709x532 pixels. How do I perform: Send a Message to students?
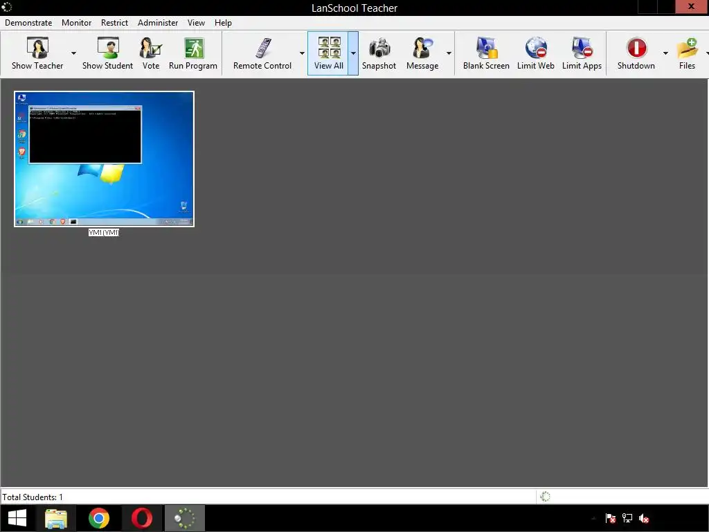coord(422,53)
